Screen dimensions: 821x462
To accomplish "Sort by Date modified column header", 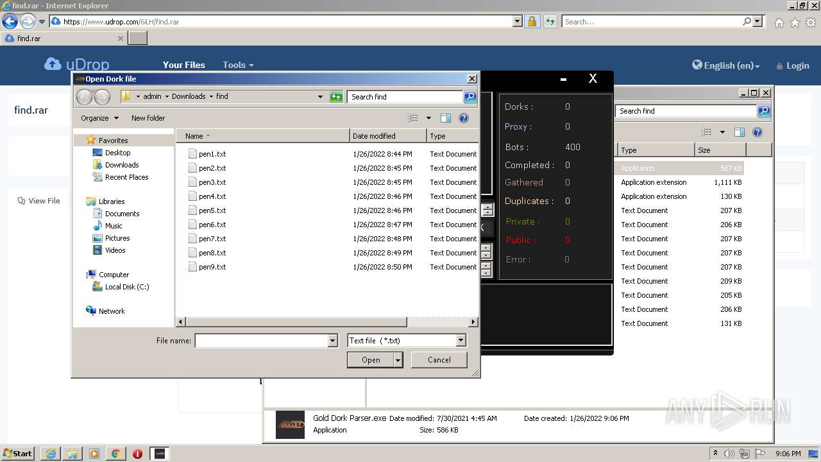I will pyautogui.click(x=388, y=136).
